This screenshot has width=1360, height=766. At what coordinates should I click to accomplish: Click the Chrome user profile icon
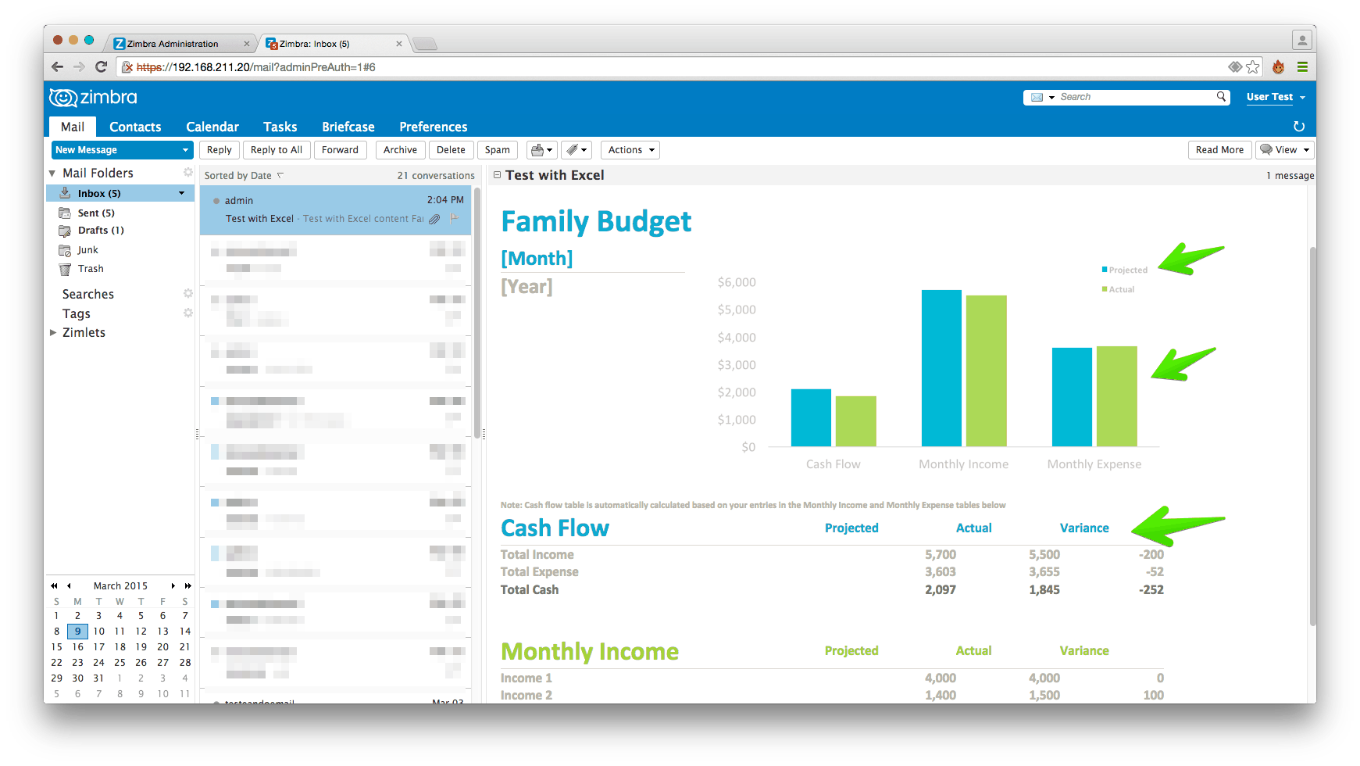1301,39
